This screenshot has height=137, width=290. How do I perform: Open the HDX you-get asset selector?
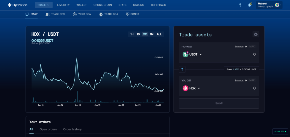pyautogui.click(x=191, y=88)
